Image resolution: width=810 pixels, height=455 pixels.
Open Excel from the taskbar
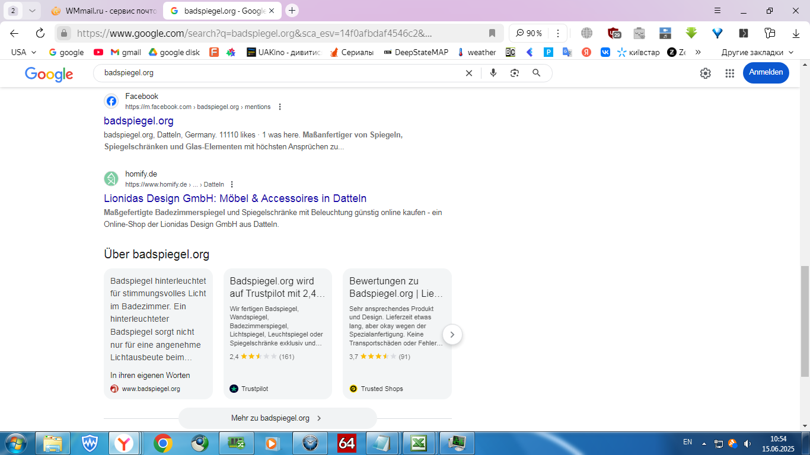click(x=420, y=443)
